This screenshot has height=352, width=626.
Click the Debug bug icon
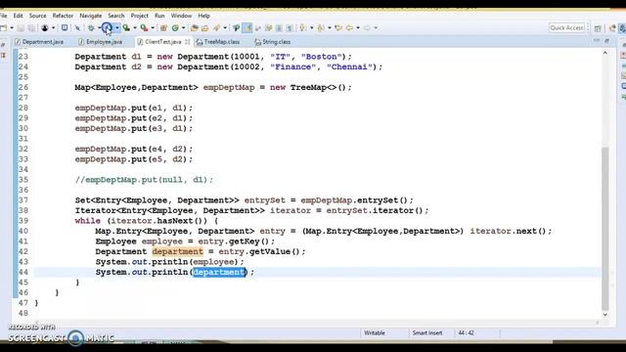click(91, 28)
